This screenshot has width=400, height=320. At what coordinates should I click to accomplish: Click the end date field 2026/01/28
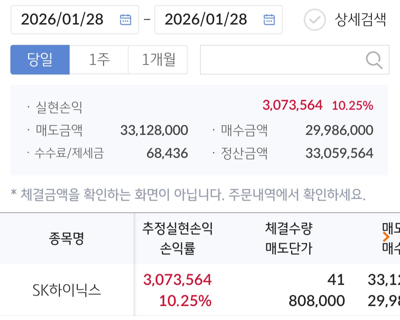pos(206,20)
